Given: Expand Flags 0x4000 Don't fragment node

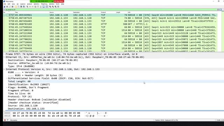Looking at the screenshot, I should [6, 87].
